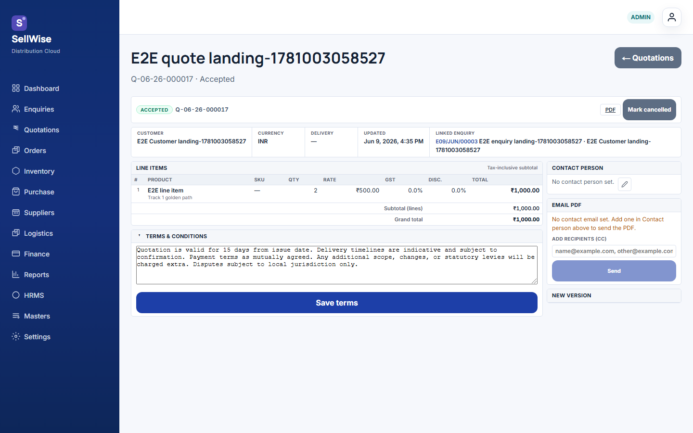The height and width of the screenshot is (433, 693).
Task: Open the Reports sidebar icon
Action: tap(16, 274)
